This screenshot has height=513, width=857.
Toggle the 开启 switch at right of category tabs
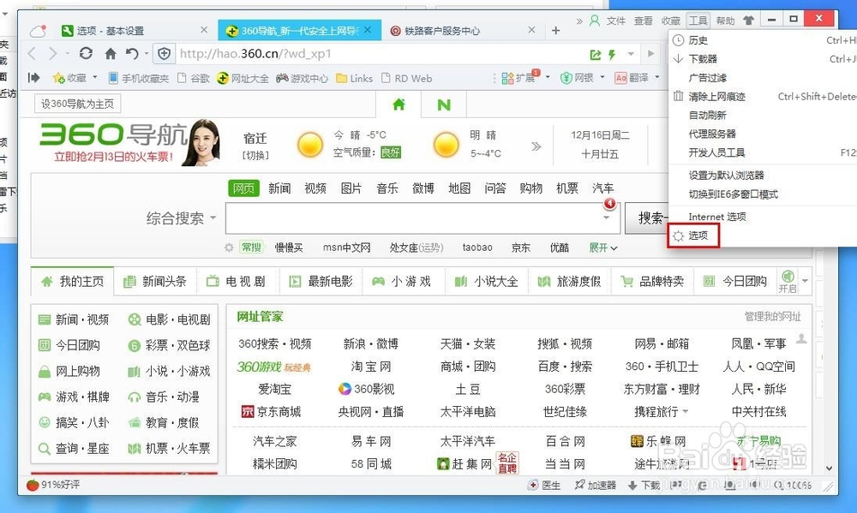pos(788,282)
